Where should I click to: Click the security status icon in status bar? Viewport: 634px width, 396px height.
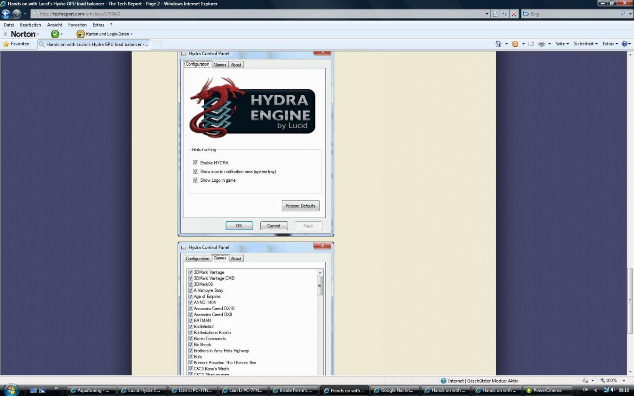(x=586, y=381)
